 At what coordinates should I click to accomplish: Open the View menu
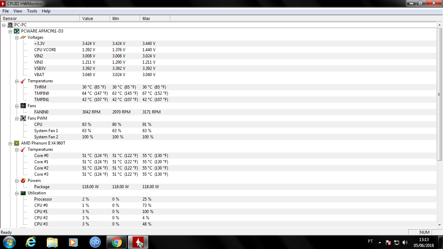tap(18, 11)
